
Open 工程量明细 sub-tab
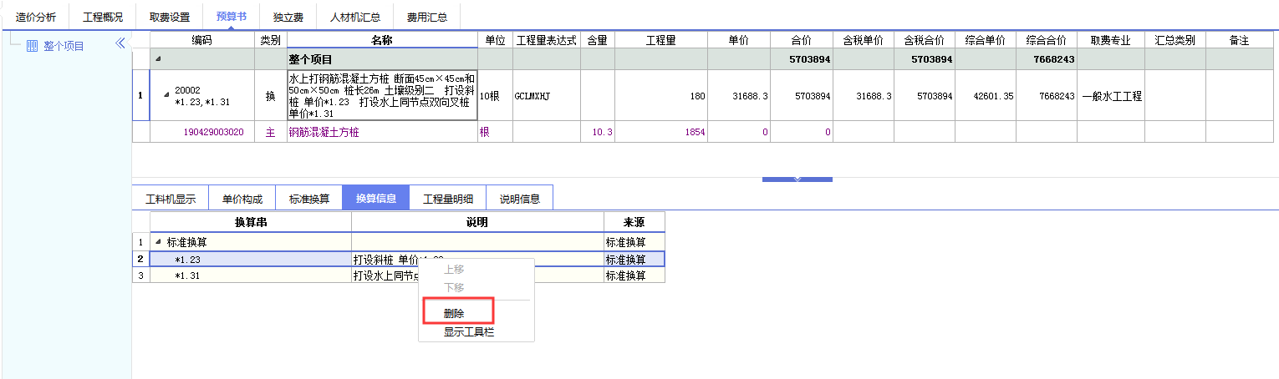[448, 199]
